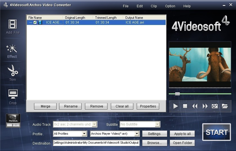This screenshot has width=236, height=151.
Task: Play the video preview
Action: pos(176,106)
